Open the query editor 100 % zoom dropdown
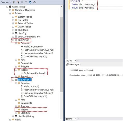 pyautogui.click(x=75, y=61)
